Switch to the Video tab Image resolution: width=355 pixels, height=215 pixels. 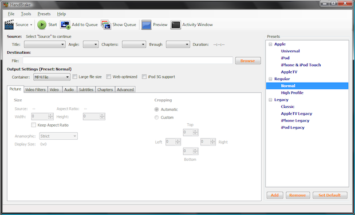[x=54, y=90]
